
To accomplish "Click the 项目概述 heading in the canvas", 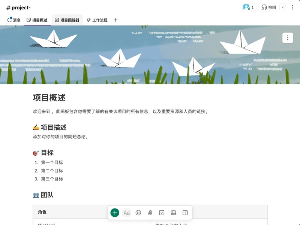I will point(49,97).
